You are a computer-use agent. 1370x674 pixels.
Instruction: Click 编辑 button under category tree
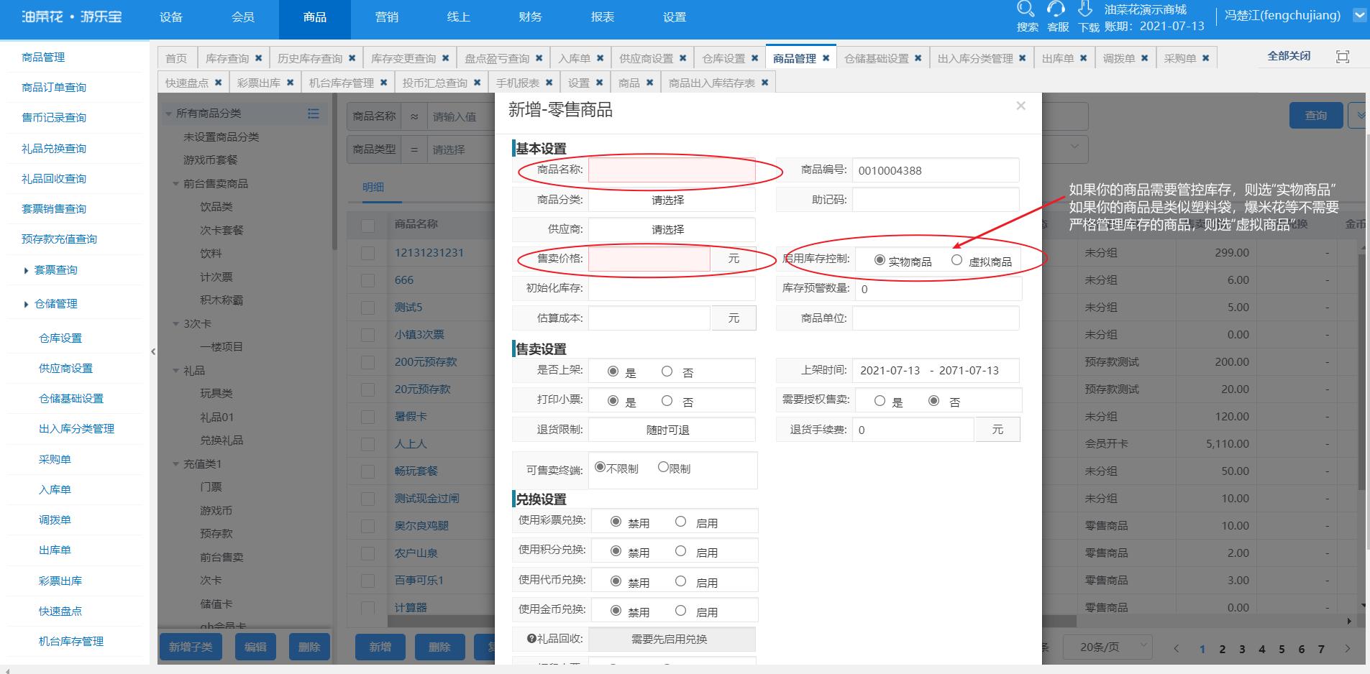255,647
